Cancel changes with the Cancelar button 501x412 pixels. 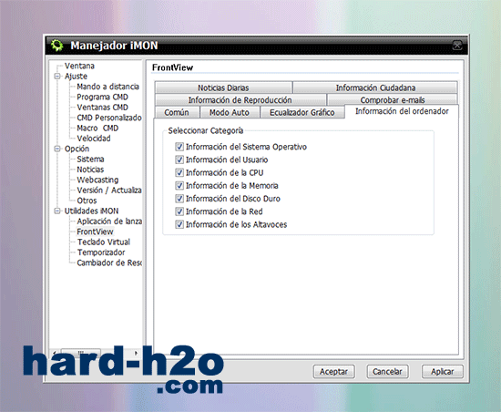click(387, 371)
